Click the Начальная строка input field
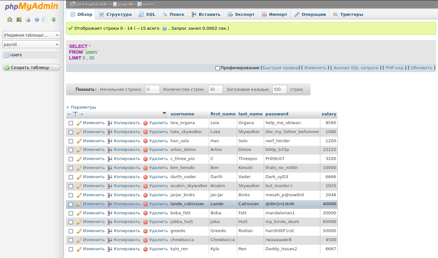 click(153, 89)
